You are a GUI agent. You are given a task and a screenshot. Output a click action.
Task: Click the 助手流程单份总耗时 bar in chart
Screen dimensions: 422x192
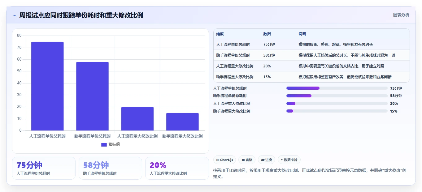(92, 96)
